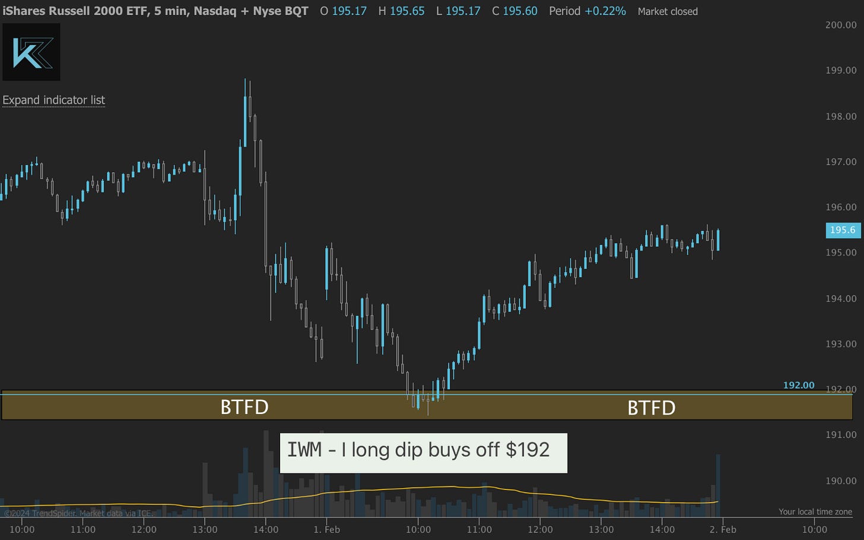Click the 197.00 price axis label
The image size is (864, 540).
coord(841,161)
